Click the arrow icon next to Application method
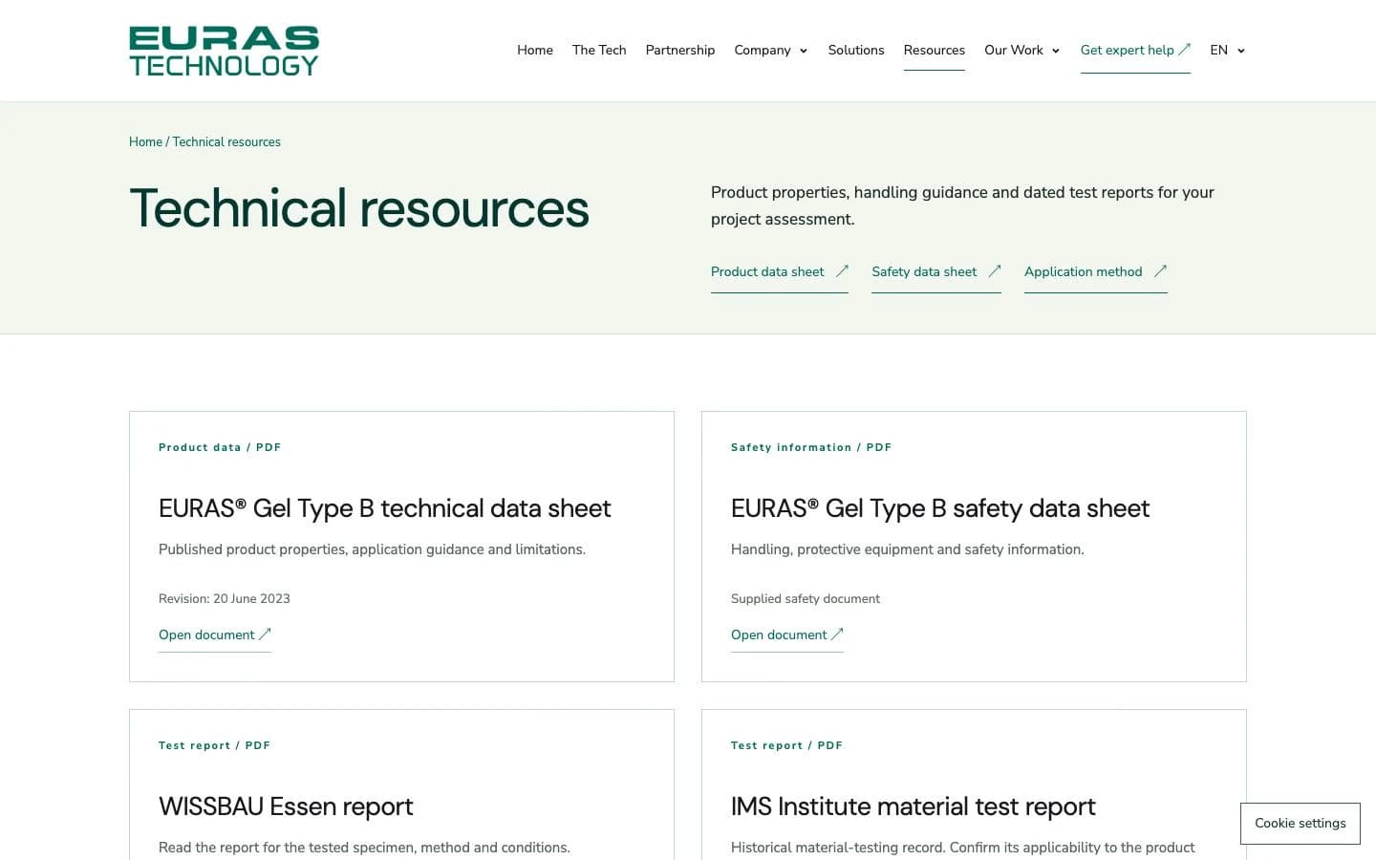Image resolution: width=1376 pixels, height=860 pixels. 1160,271
